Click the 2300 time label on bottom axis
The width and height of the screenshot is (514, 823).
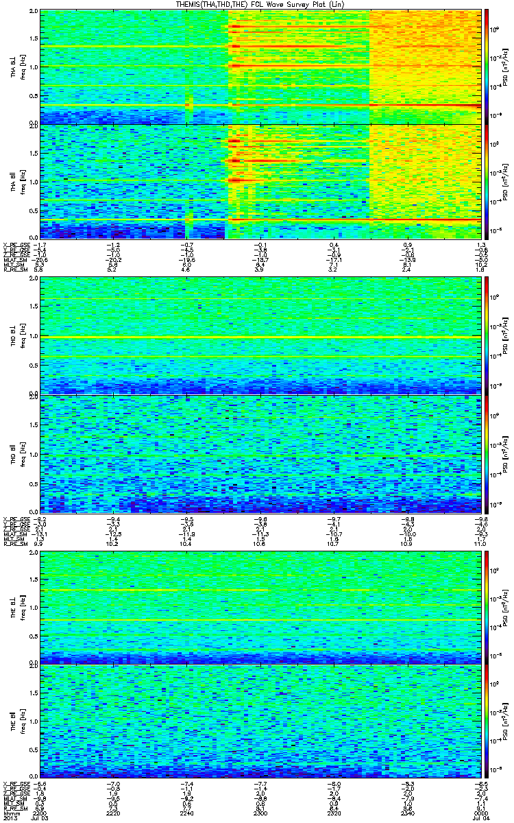pyautogui.click(x=260, y=813)
